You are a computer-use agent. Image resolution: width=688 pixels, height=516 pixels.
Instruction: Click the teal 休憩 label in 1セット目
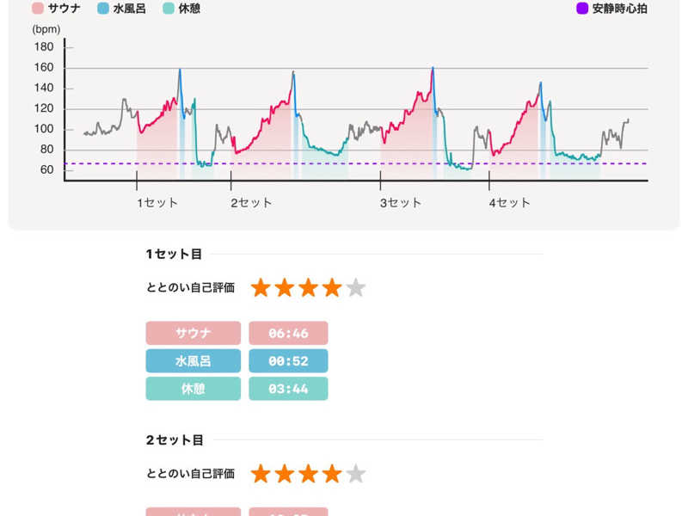(x=193, y=389)
